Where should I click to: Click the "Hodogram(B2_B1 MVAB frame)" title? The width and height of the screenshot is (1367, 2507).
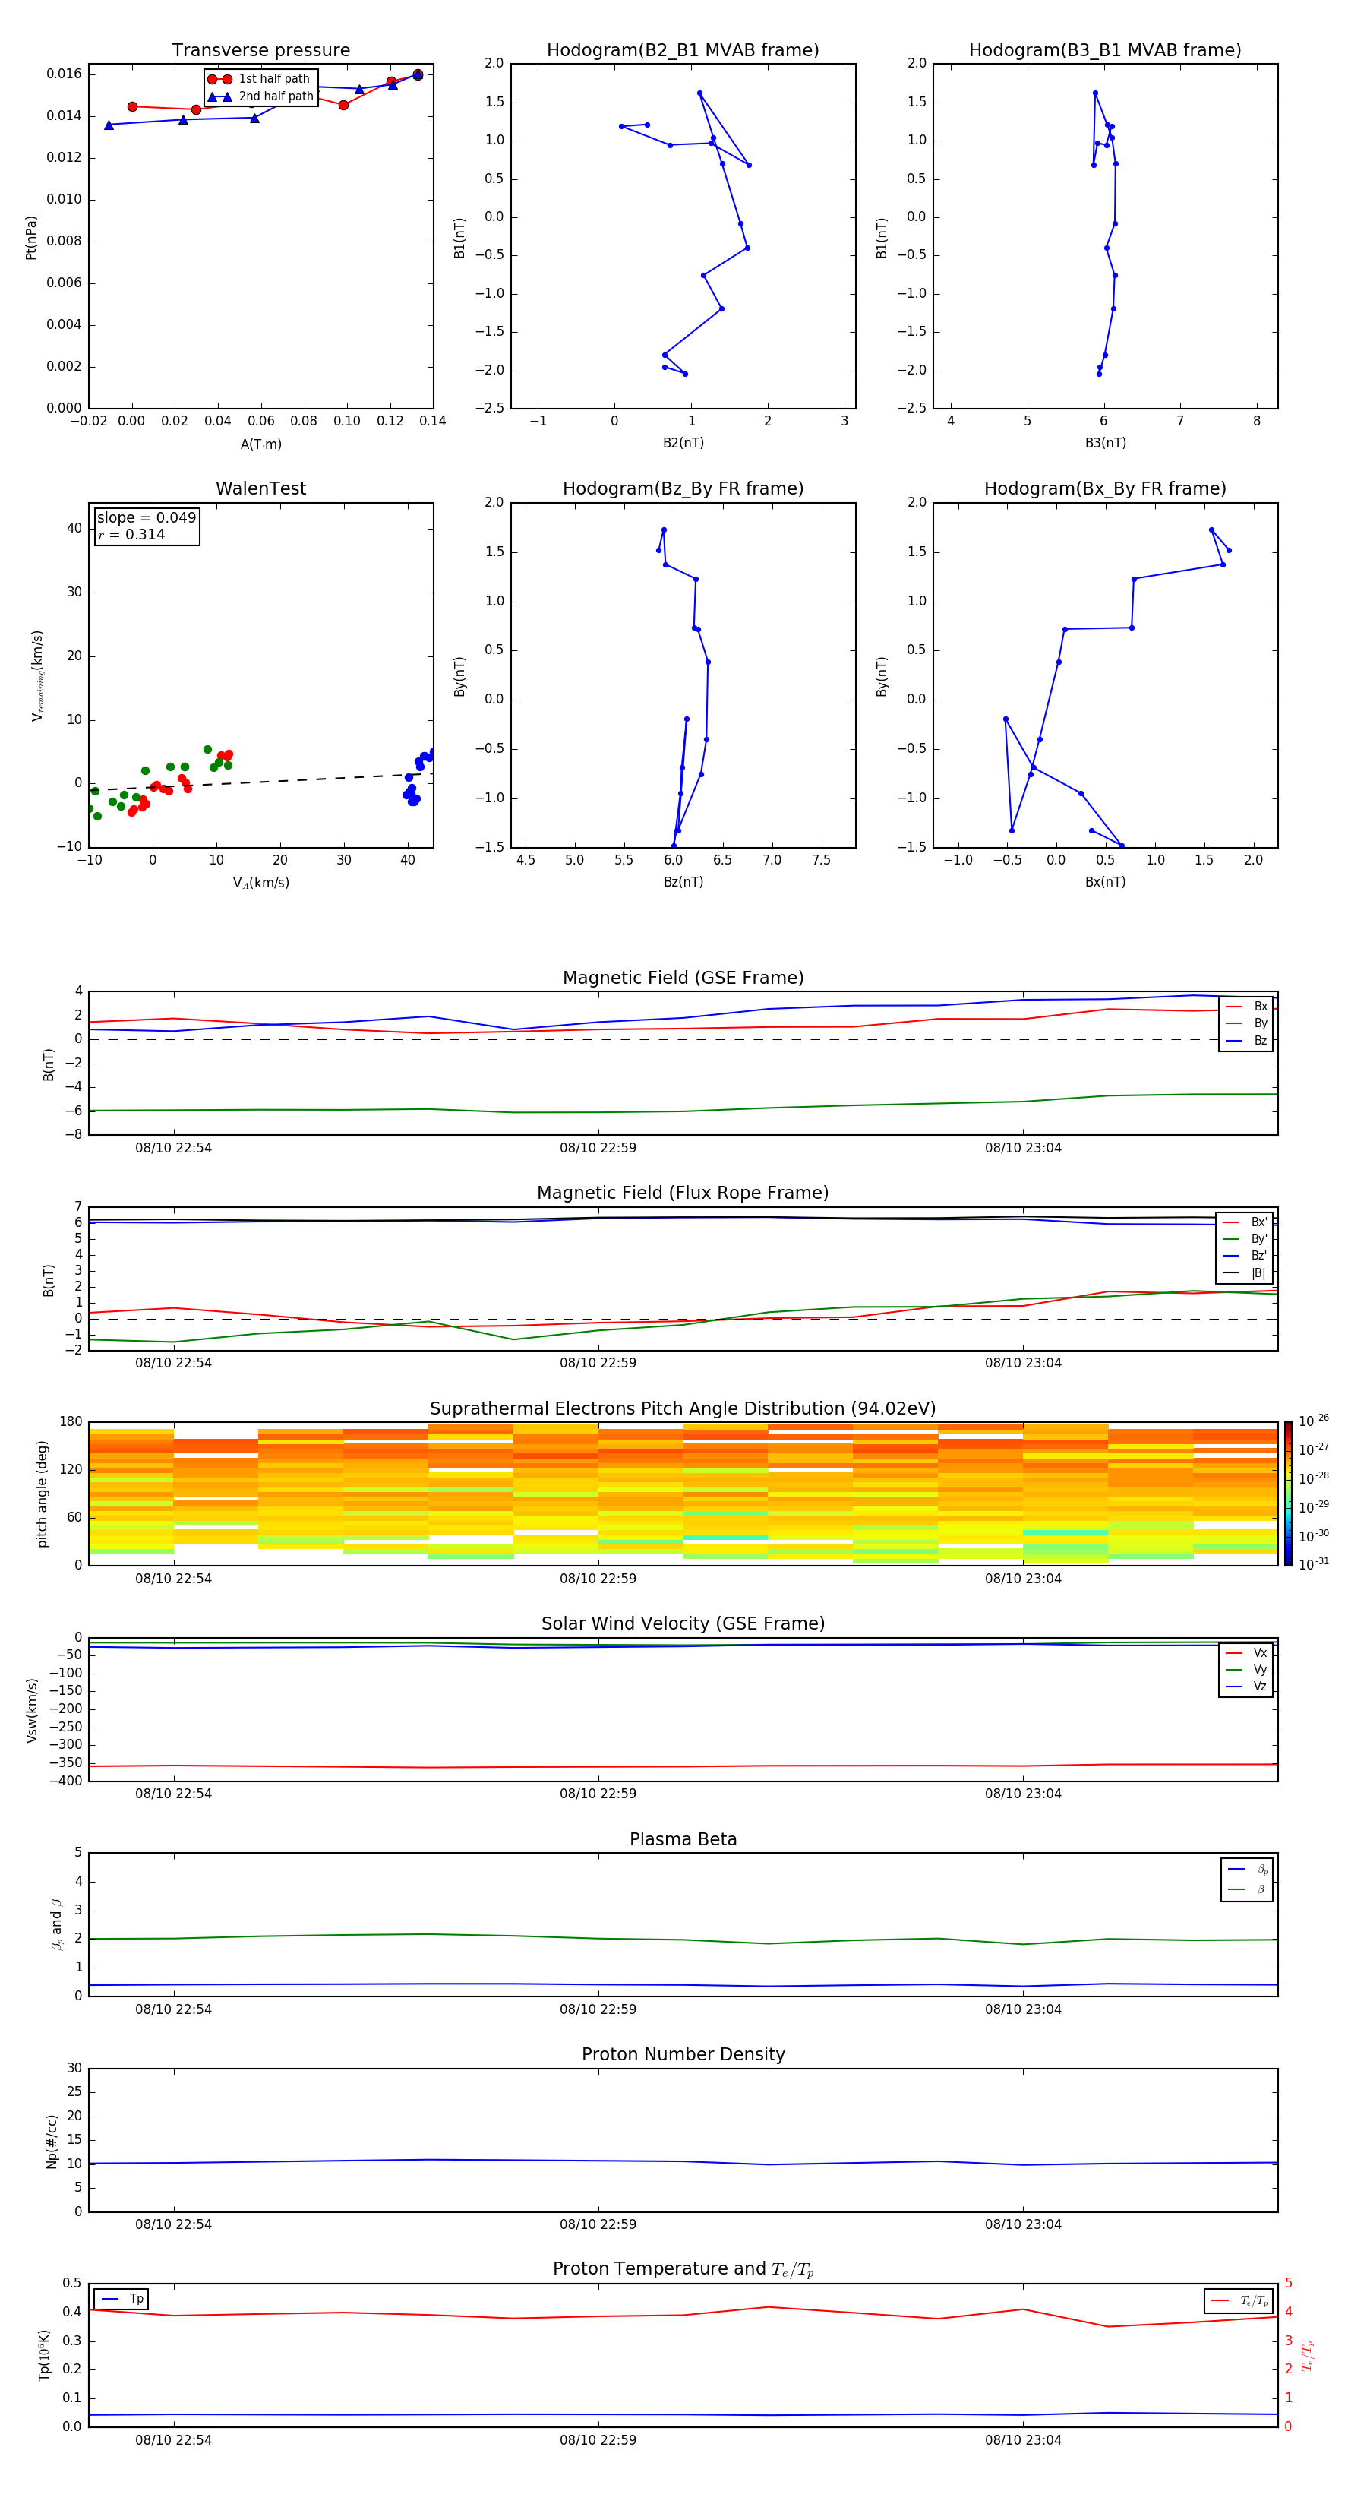click(x=683, y=49)
